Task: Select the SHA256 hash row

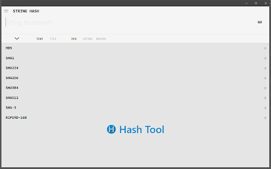Action: 135,78
